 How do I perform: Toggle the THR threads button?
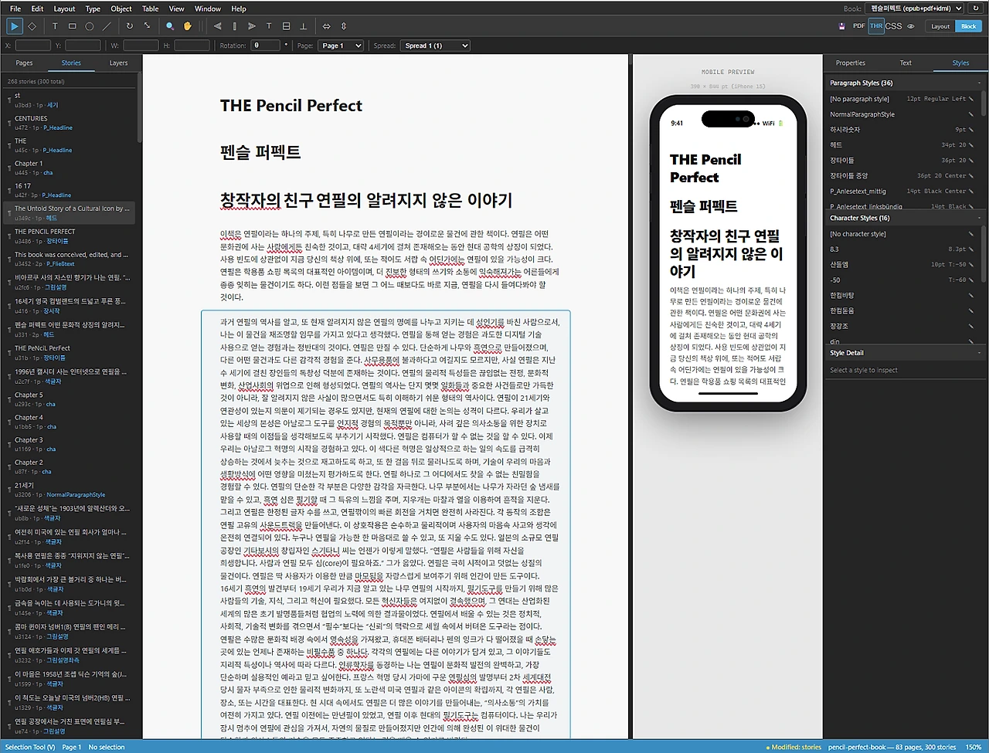[x=876, y=26]
